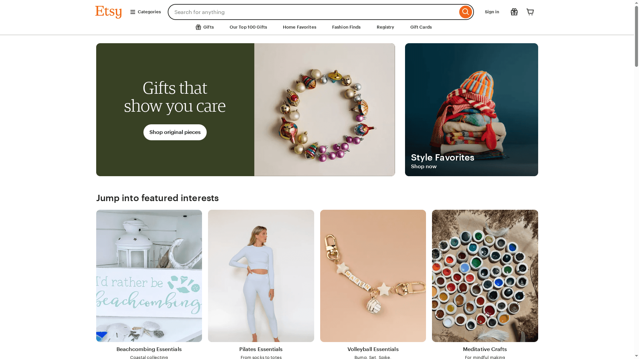Image resolution: width=639 pixels, height=359 pixels.
Task: Click the Etsy logo
Action: 108,12
